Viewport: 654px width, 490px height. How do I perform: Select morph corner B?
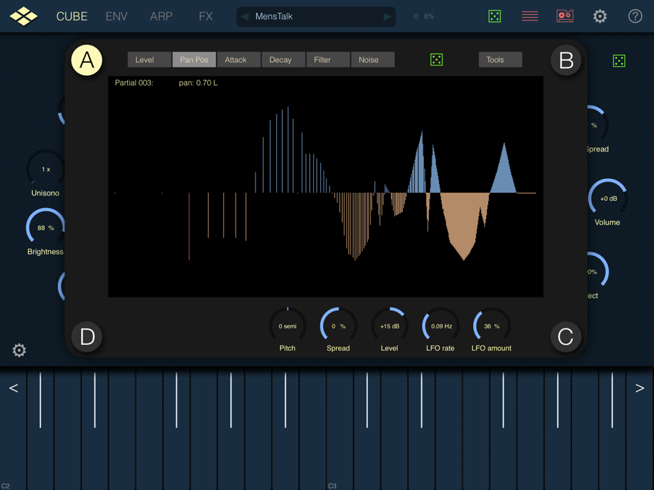(566, 60)
